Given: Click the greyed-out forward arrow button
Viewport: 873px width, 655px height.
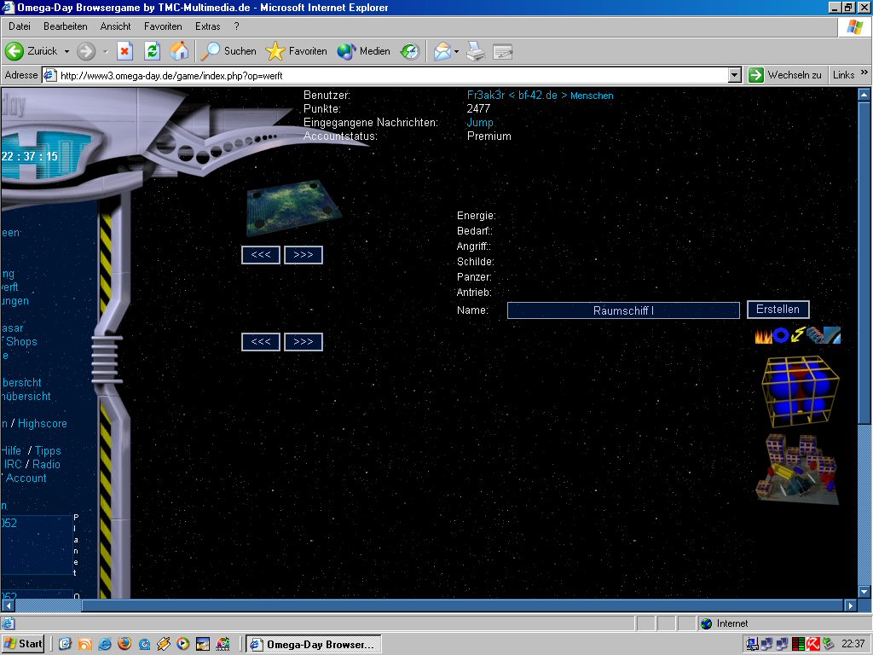Looking at the screenshot, I should 86,51.
